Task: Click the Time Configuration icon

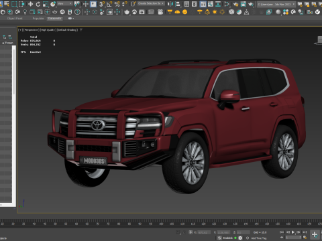Action: click(305, 238)
